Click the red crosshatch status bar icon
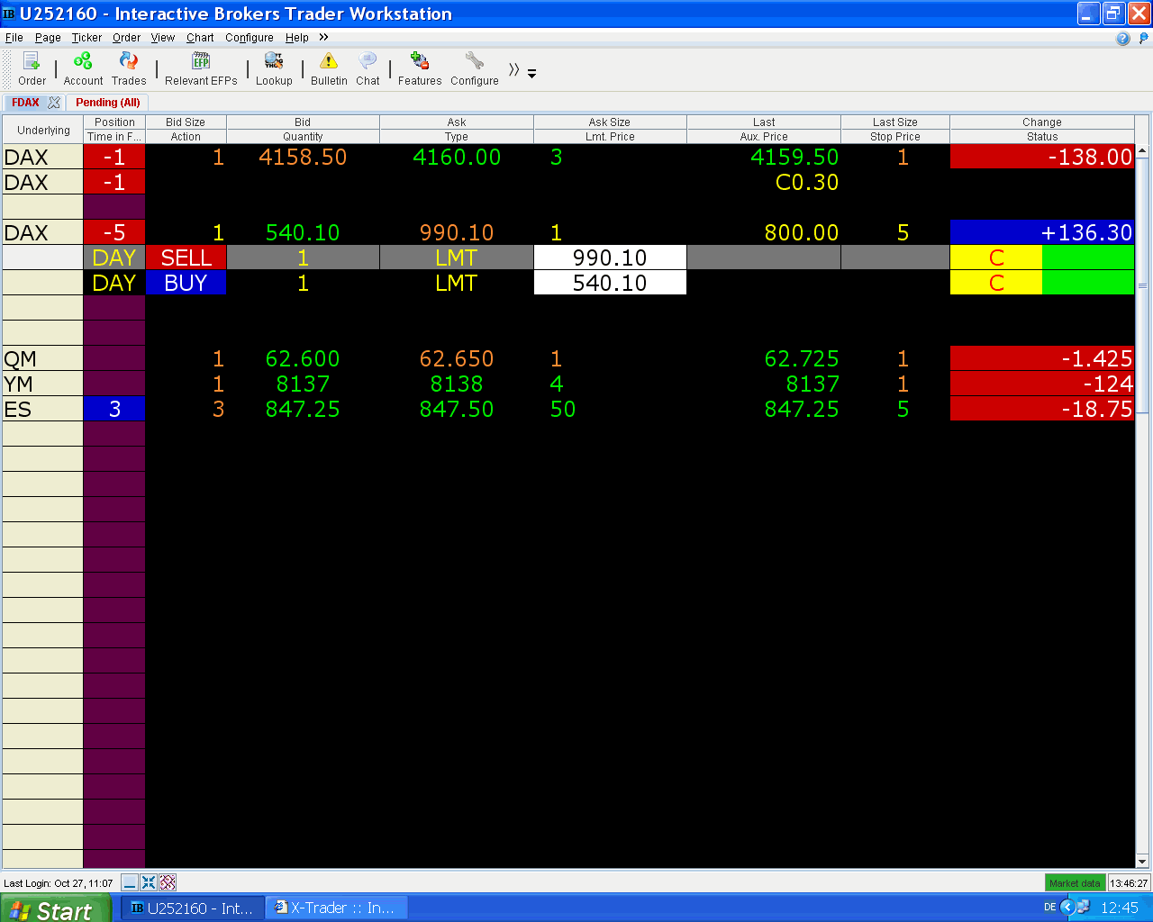This screenshot has height=922, width=1153. (x=168, y=882)
